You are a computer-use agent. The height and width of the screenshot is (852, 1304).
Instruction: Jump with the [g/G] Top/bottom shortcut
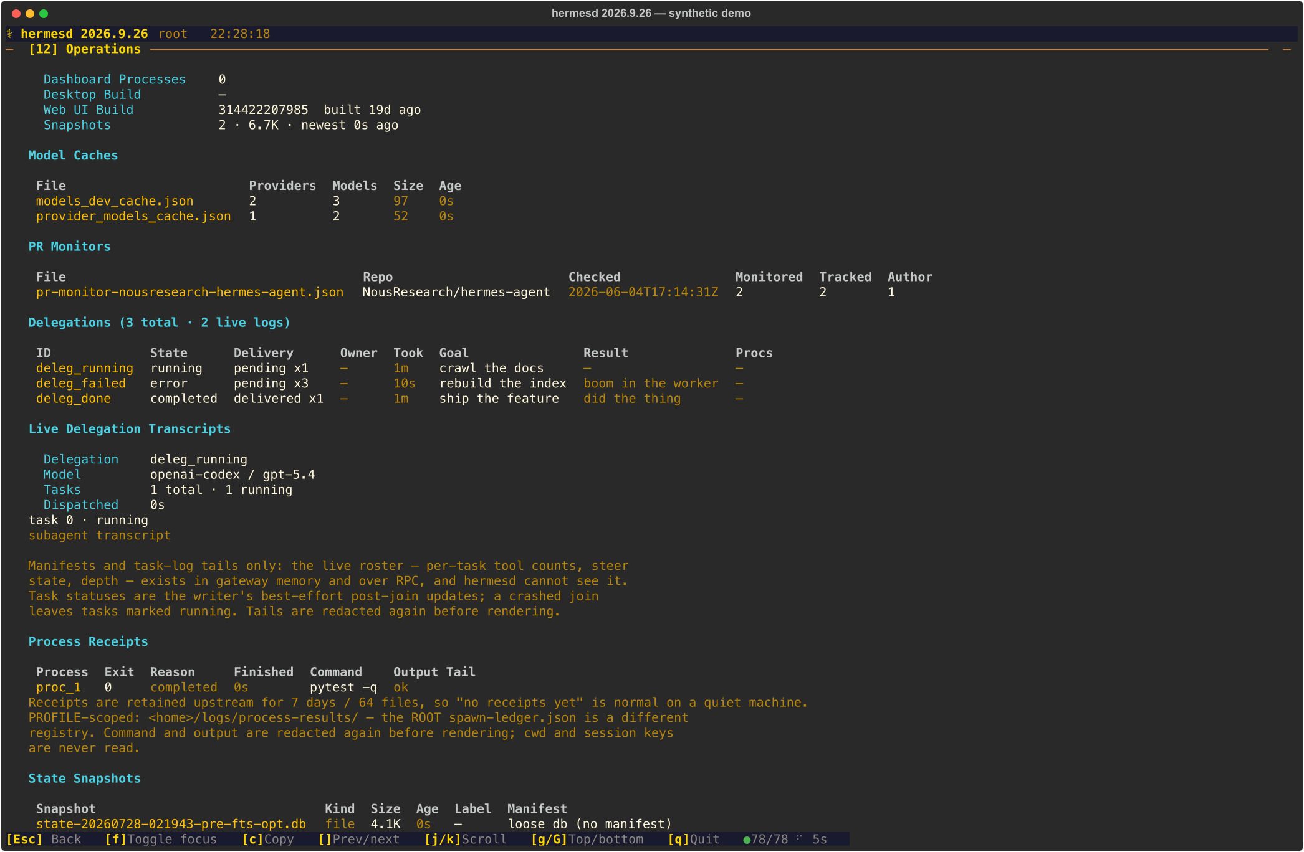587,839
